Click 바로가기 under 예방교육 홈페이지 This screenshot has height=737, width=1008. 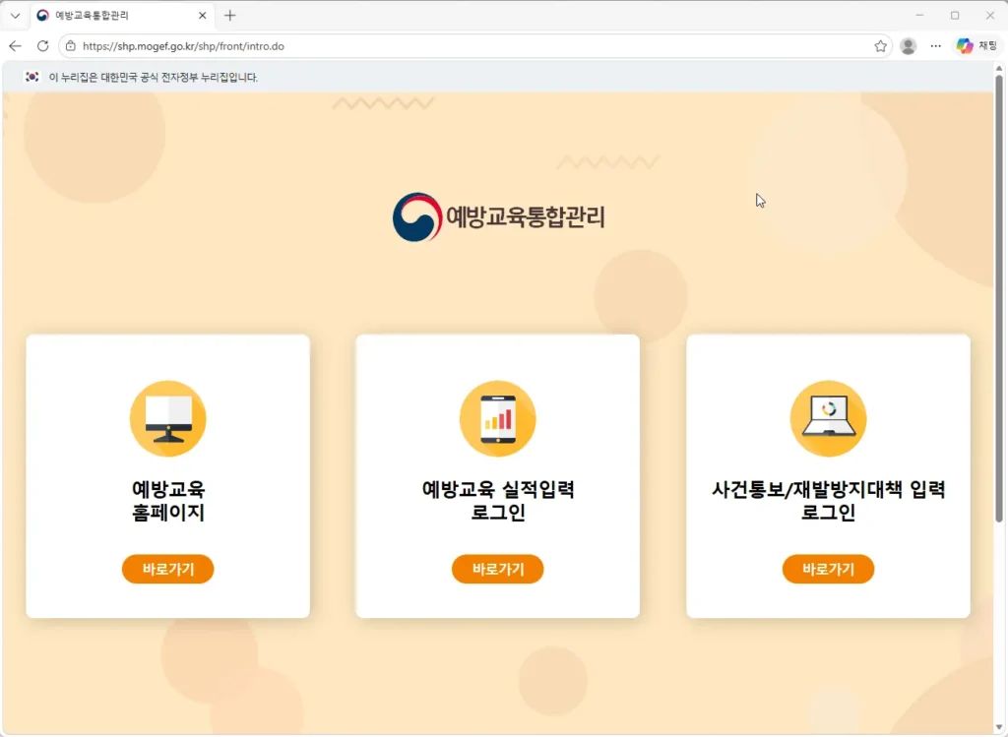[167, 569]
